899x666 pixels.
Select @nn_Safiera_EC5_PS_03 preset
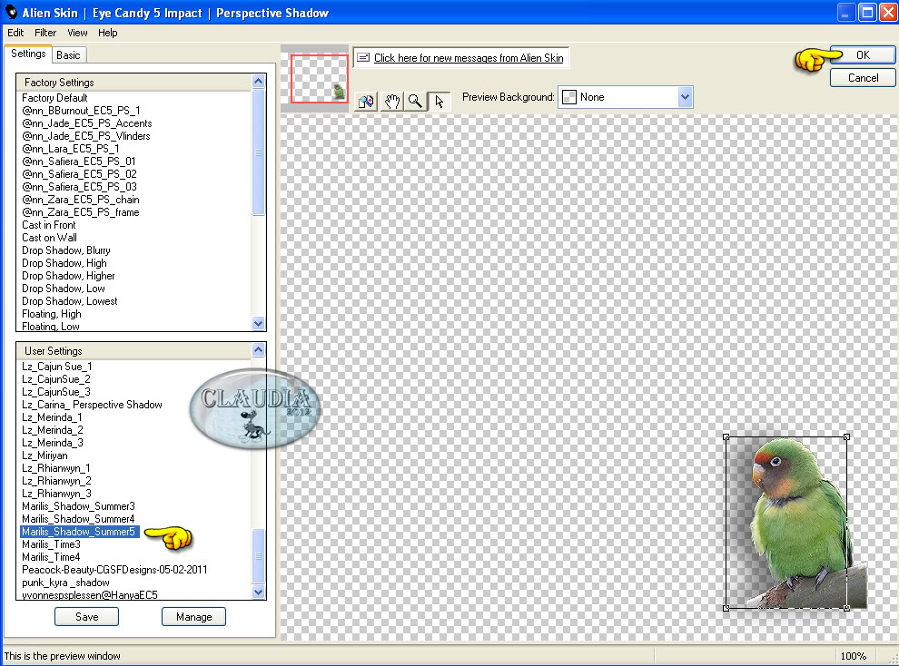click(79, 187)
